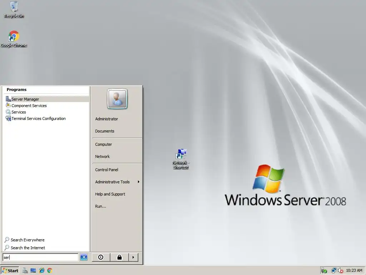Open Network from the Start menu
Viewport: 366px width, 275px height.
click(x=102, y=156)
